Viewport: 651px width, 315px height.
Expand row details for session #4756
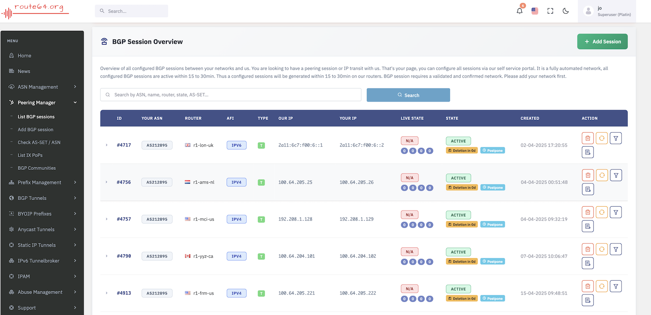click(x=107, y=182)
